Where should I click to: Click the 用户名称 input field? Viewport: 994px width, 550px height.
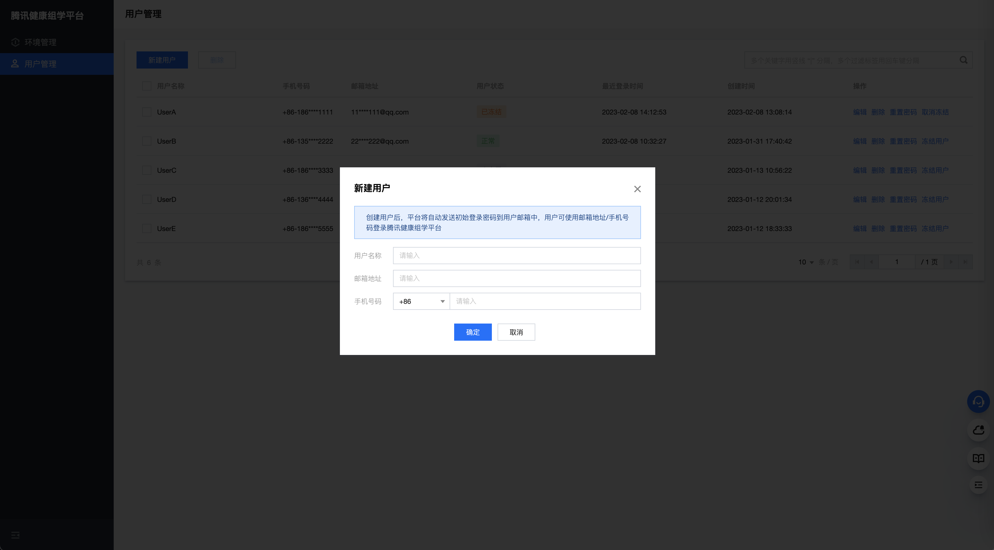(516, 255)
